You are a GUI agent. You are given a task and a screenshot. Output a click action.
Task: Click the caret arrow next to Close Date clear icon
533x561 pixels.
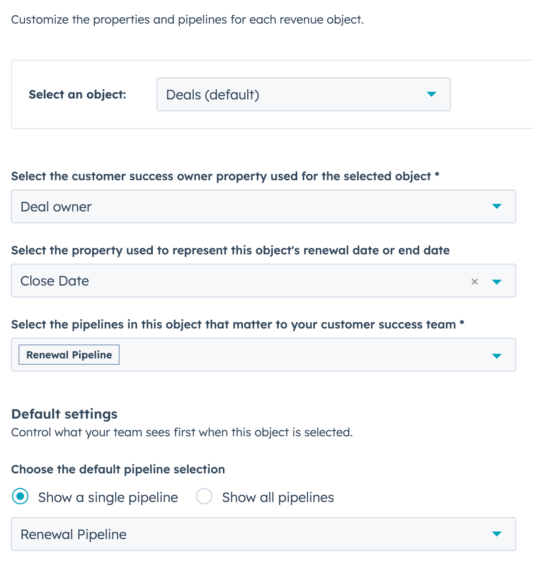(497, 281)
